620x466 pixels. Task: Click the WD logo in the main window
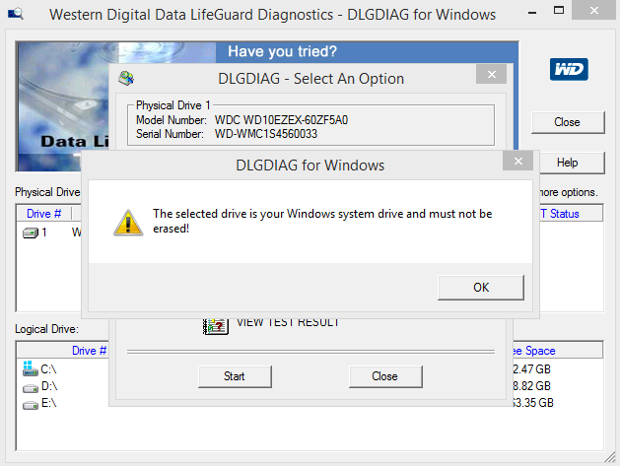pyautogui.click(x=569, y=69)
